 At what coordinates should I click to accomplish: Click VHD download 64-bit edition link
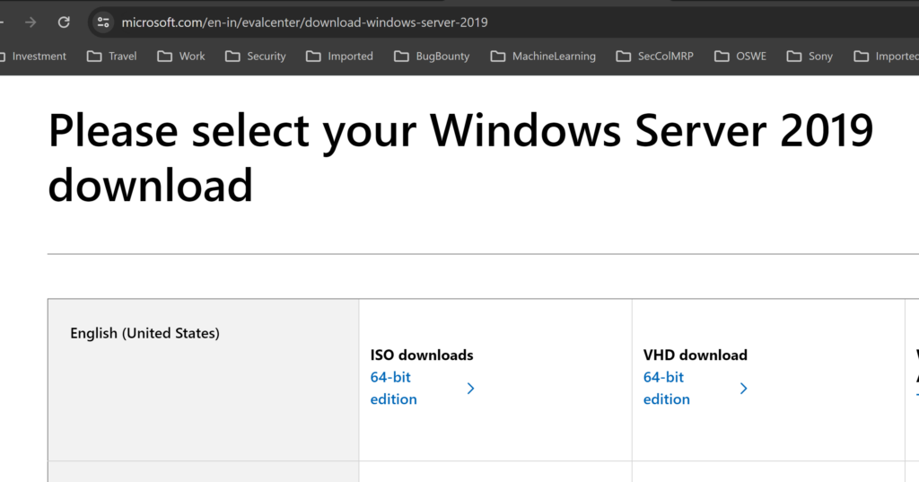coord(667,388)
